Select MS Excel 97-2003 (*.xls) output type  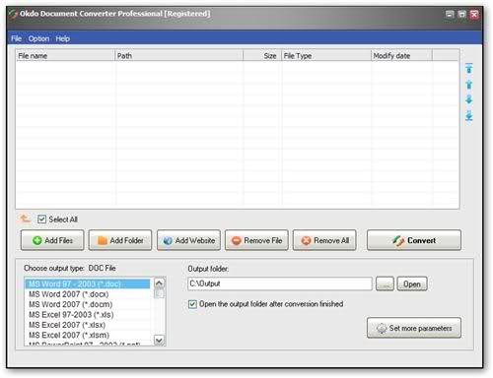coord(88,315)
